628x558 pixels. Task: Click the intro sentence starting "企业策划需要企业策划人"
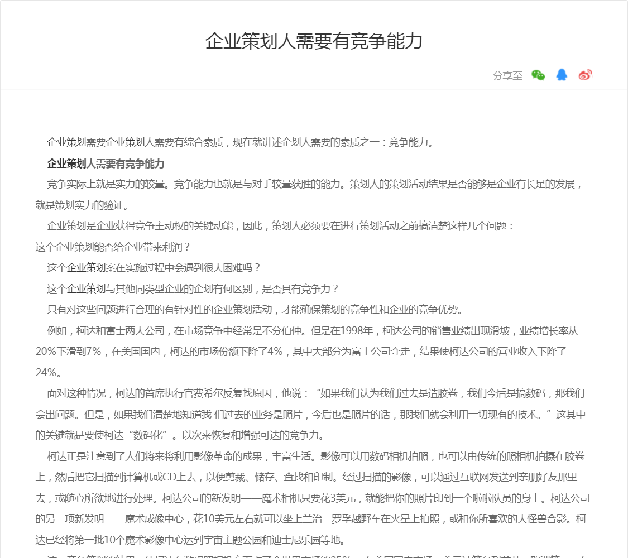coord(240,142)
